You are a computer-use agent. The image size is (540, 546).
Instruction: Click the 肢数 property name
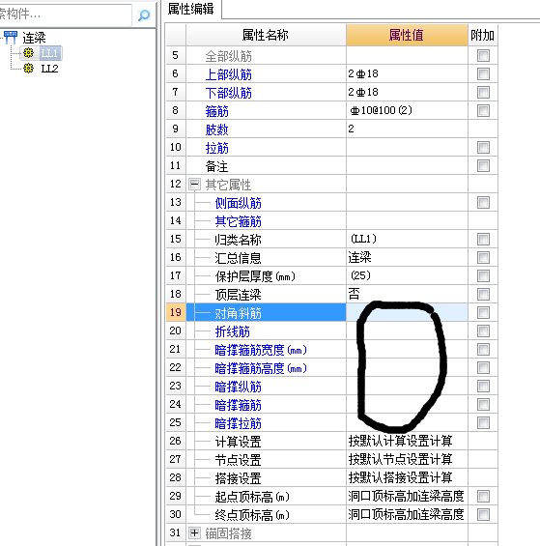216,129
